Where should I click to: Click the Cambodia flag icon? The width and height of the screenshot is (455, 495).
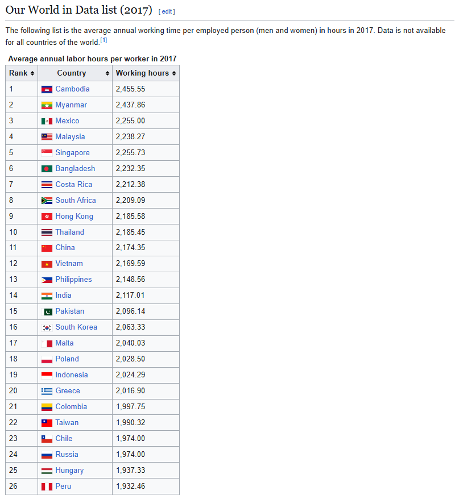(x=47, y=89)
